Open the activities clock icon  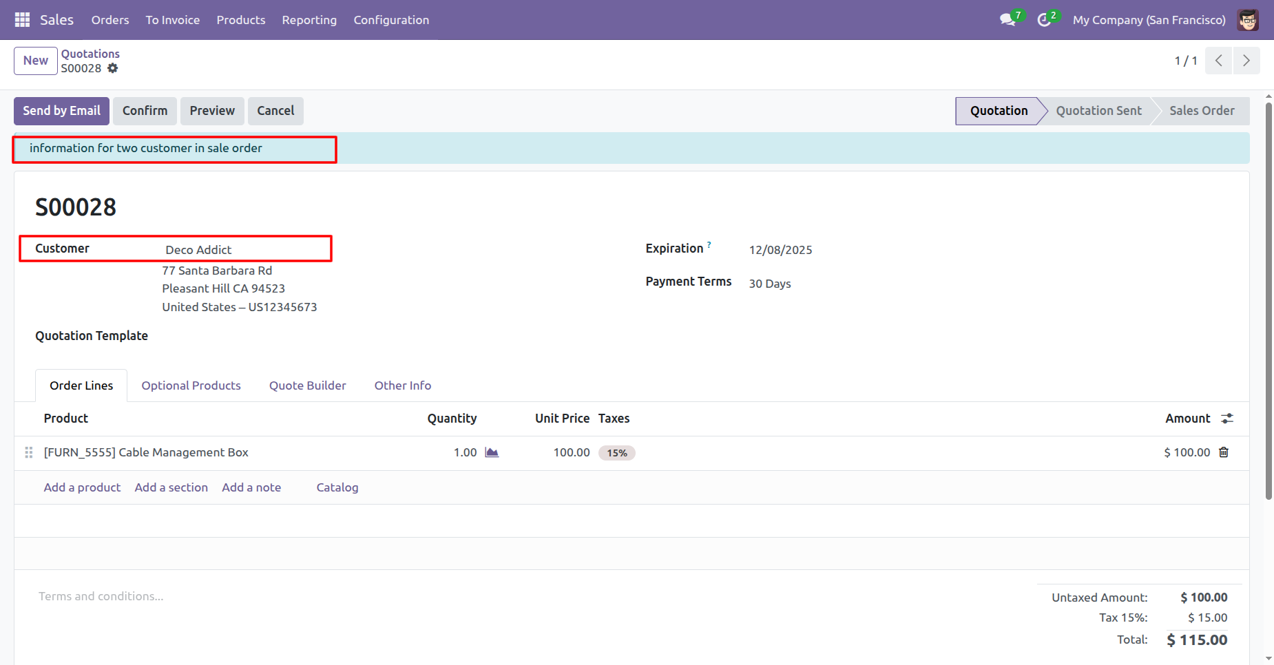(x=1044, y=20)
